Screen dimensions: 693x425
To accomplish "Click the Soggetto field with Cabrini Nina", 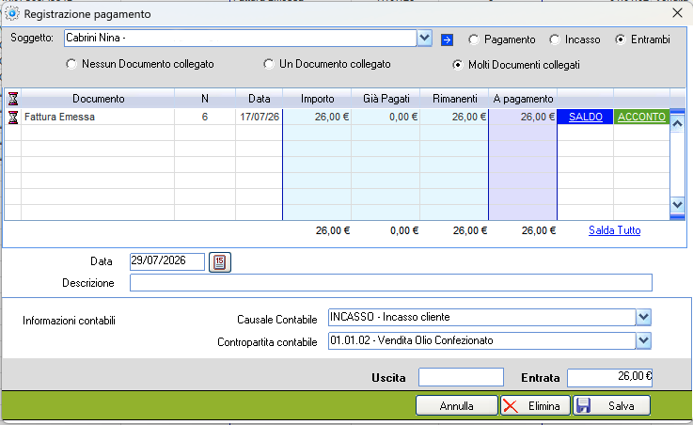I will (240, 38).
